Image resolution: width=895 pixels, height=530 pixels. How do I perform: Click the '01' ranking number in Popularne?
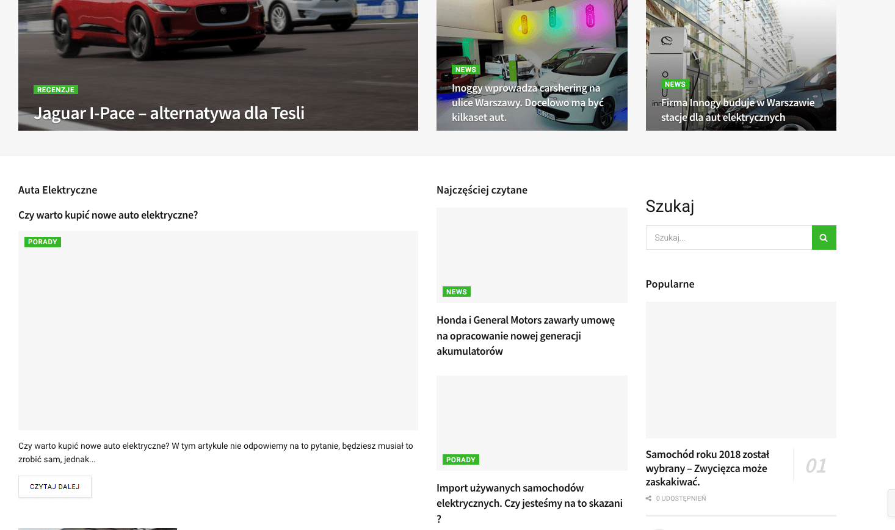[816, 466]
